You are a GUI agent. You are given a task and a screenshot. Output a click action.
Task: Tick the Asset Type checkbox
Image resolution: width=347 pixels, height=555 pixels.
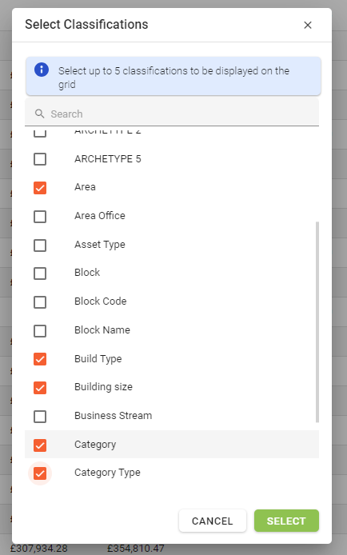tap(40, 245)
